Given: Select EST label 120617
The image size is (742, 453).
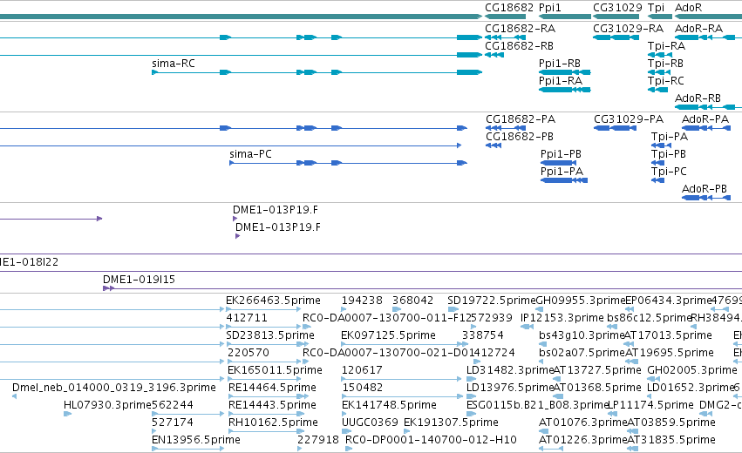Looking at the screenshot, I should (x=362, y=370).
